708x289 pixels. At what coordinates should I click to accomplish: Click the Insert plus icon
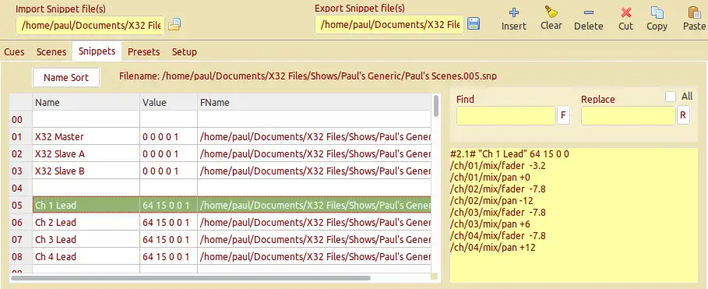coord(514,12)
